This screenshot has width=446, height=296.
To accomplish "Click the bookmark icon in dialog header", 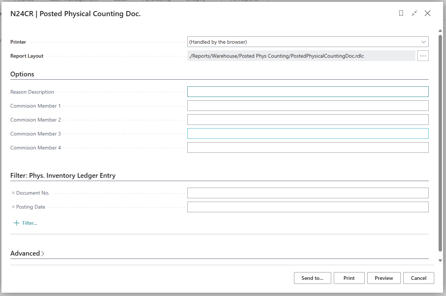I will [x=401, y=14].
